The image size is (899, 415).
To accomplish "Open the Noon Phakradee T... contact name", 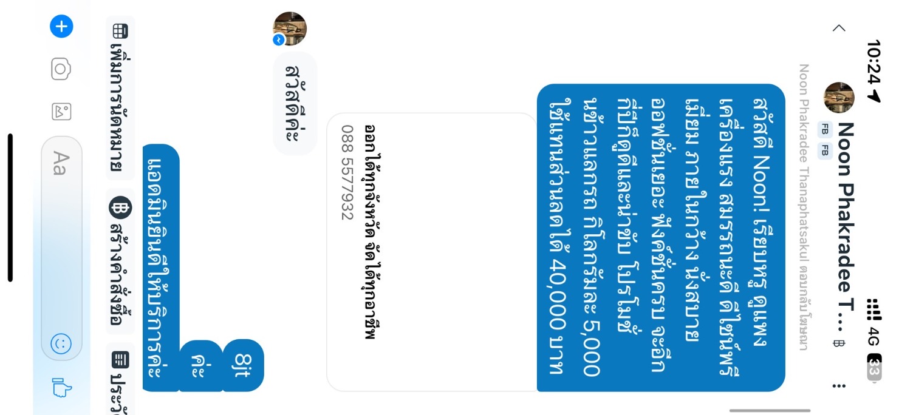I will point(846,224).
